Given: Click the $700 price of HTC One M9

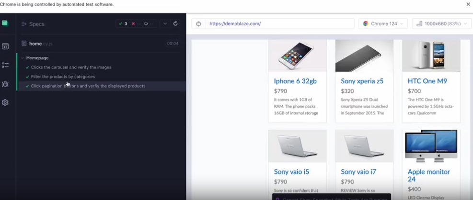Looking at the screenshot, I should click(x=414, y=91).
